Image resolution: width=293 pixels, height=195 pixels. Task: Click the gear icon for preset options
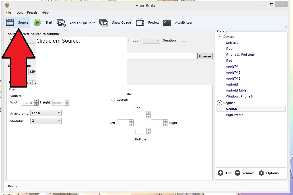coord(261,173)
